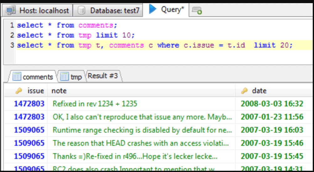Screen dimensions: 314x172
Task: Click line number 2 in the editor gutter
Action: pyautogui.click(x=12, y=35)
